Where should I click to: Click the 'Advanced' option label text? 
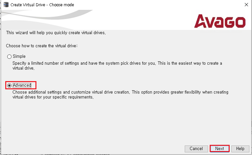click(x=22, y=85)
